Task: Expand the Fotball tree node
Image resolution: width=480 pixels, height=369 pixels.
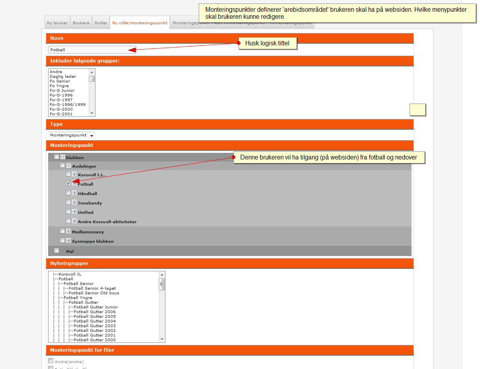Action: pos(74,183)
